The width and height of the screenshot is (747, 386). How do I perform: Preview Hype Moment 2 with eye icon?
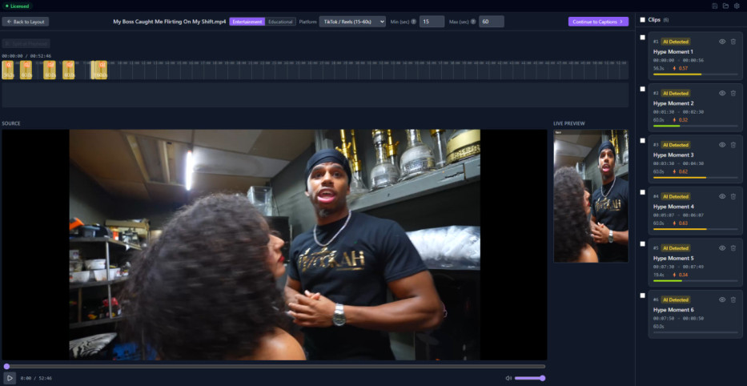(722, 93)
